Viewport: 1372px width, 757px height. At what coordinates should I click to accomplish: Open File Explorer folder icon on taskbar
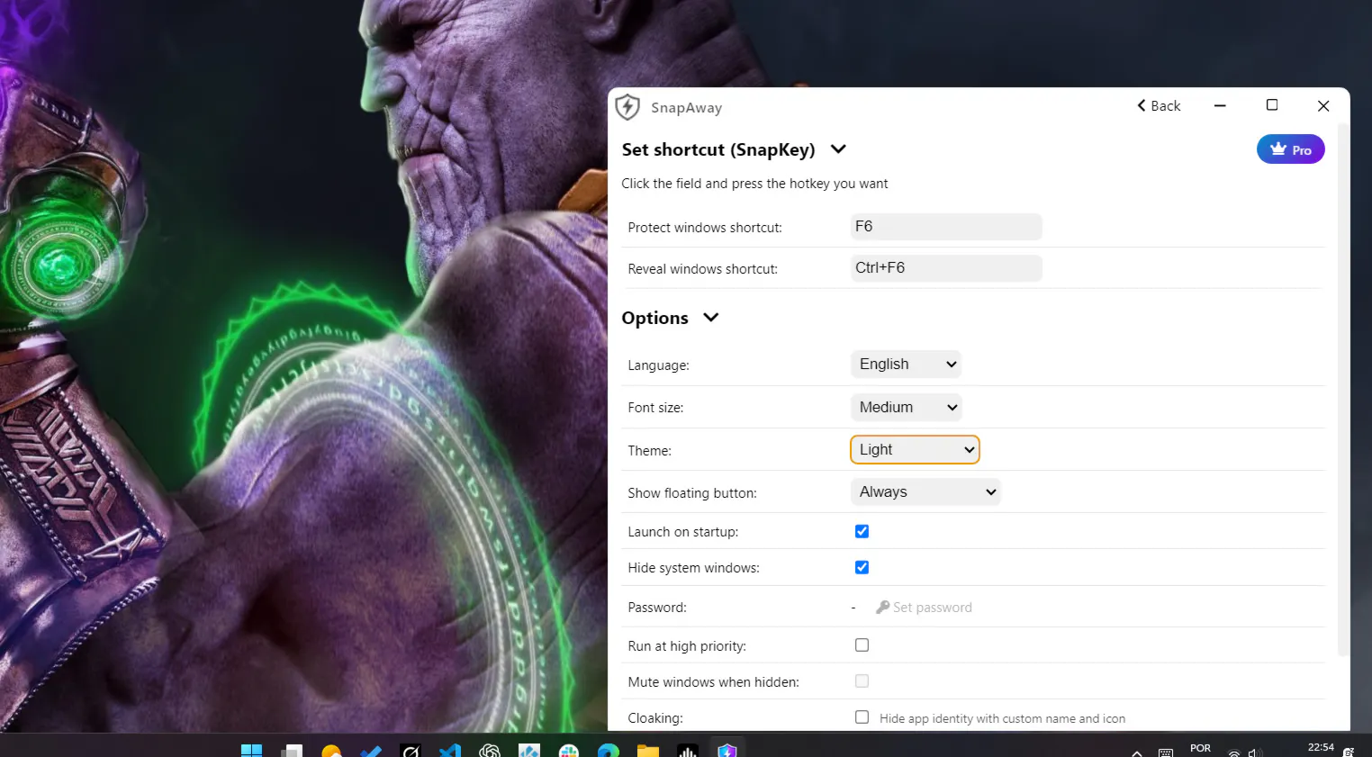tap(648, 751)
